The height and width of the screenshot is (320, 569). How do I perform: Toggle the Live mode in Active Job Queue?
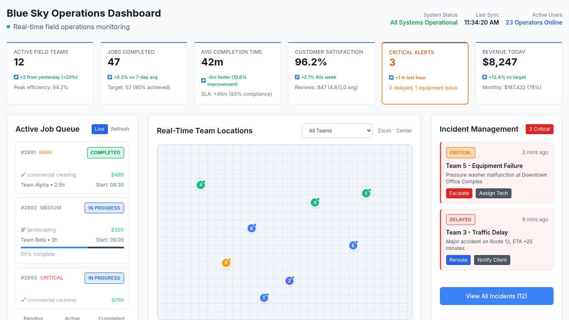click(x=99, y=129)
